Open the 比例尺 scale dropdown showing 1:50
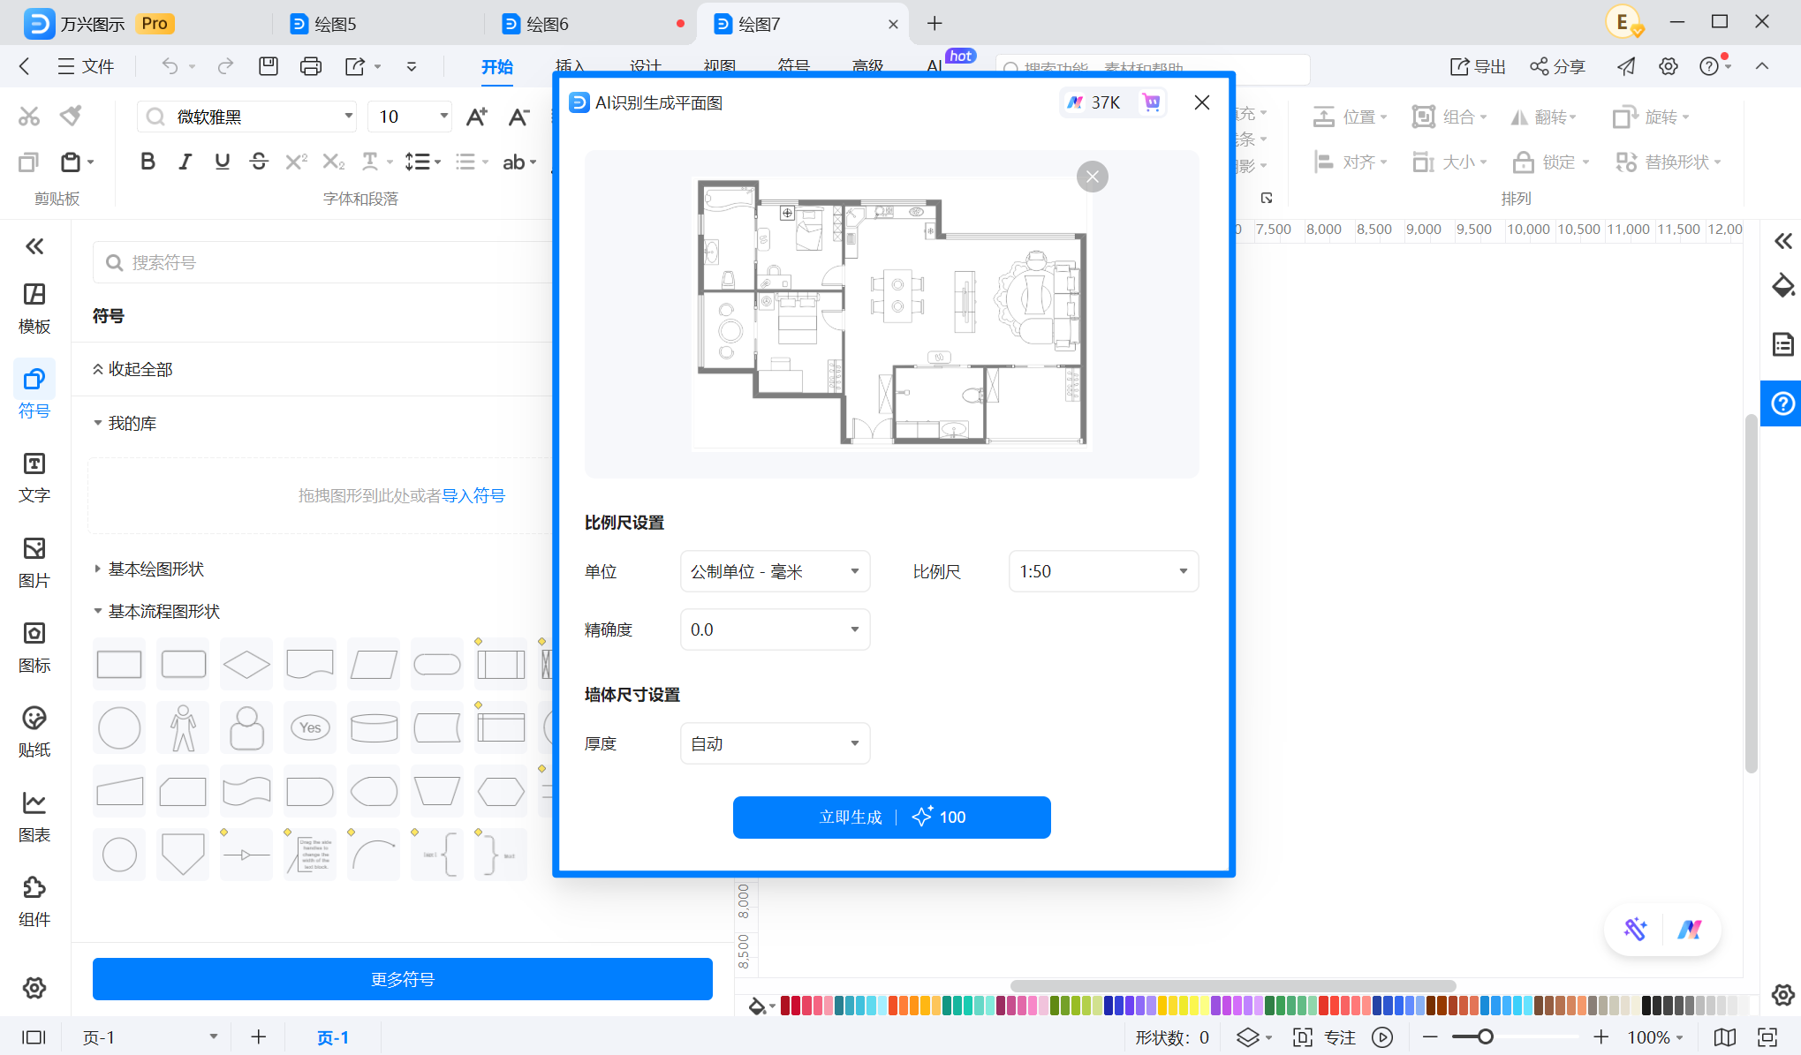 1103,571
